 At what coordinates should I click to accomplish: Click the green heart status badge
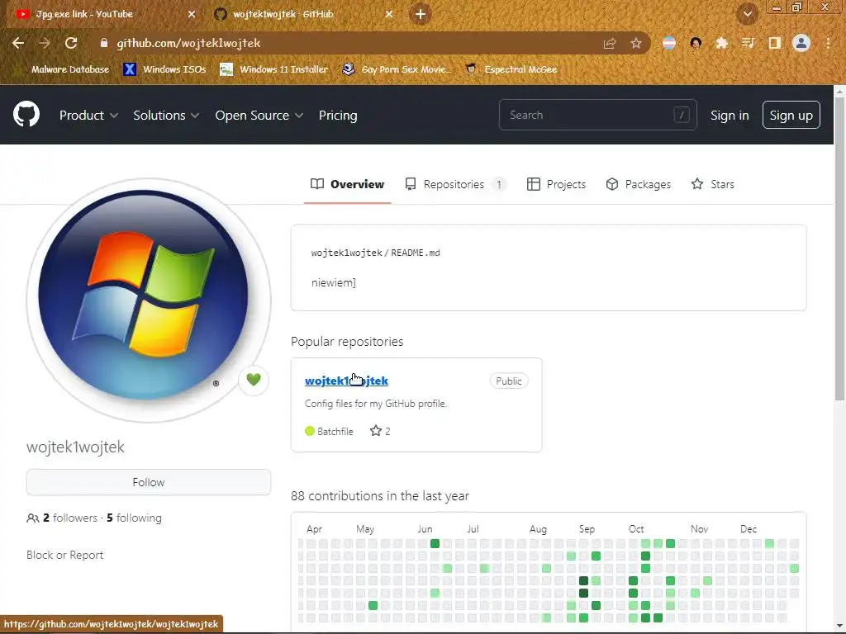tap(254, 380)
